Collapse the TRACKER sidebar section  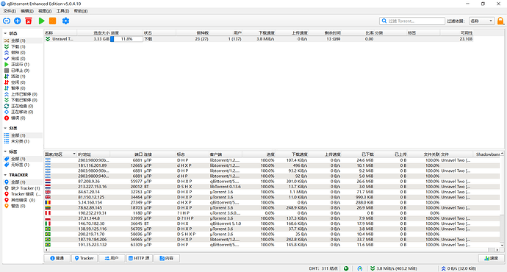pos(5,175)
